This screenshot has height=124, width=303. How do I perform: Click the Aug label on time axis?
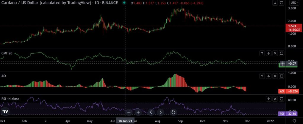pos(158,121)
